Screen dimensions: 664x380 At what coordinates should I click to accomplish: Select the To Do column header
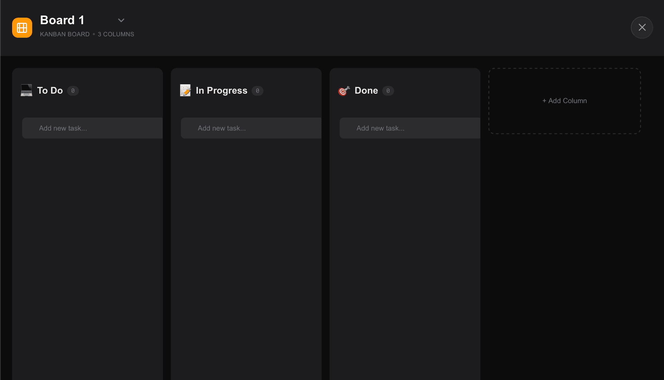(x=50, y=91)
